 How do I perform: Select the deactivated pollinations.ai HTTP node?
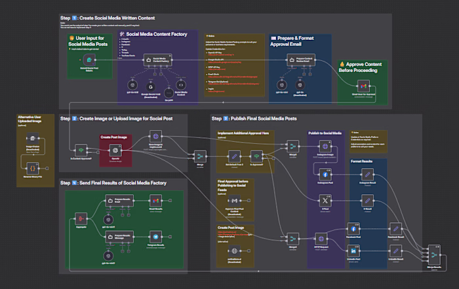[234, 251]
